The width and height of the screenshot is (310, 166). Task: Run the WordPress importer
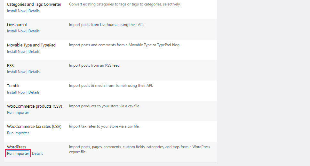click(x=18, y=154)
